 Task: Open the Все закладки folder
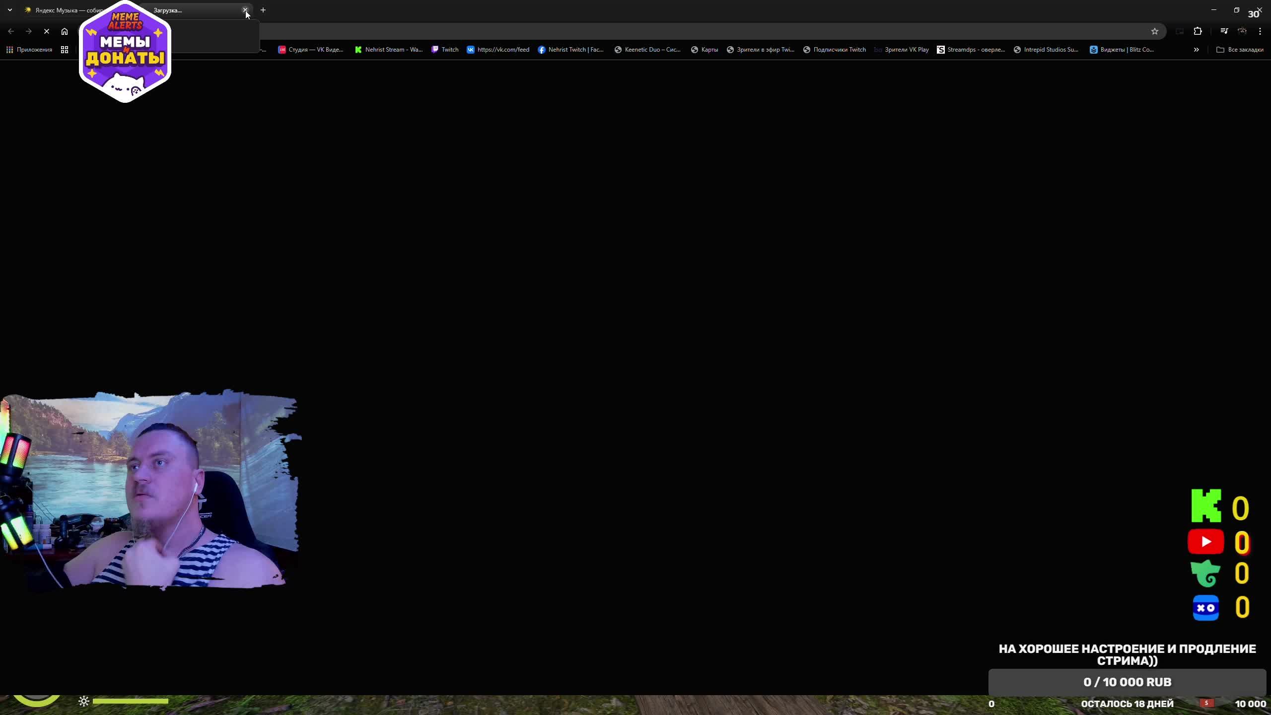1240,50
